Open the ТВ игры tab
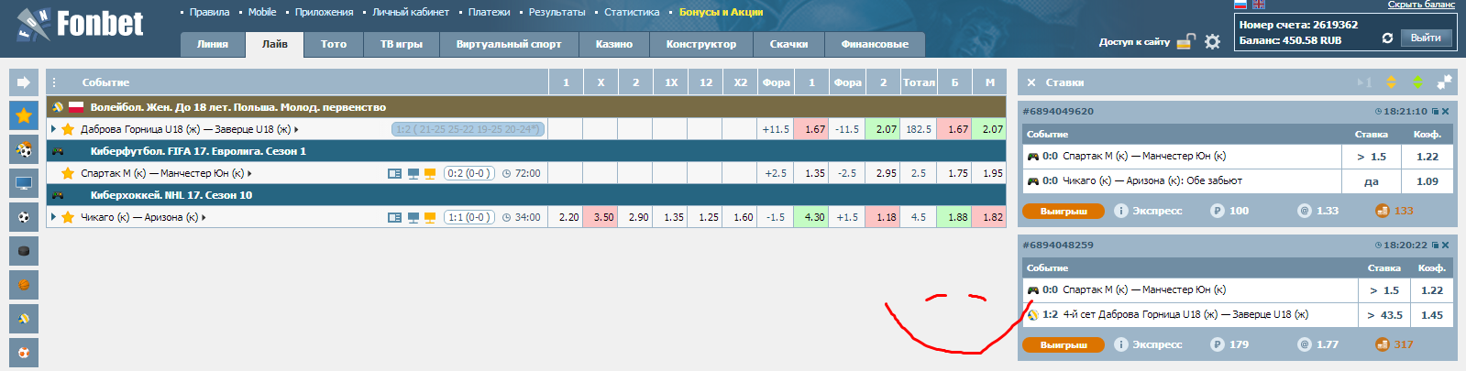 point(402,44)
